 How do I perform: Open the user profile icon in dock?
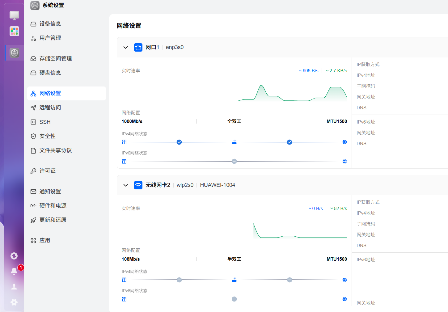click(x=14, y=287)
